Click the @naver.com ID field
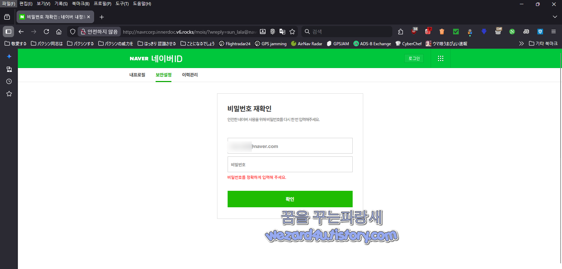This screenshot has width=562, height=269. pyautogui.click(x=290, y=146)
